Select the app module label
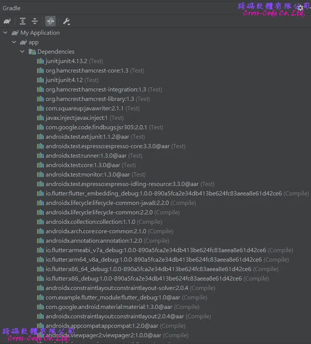This screenshot has height=344, width=311. click(34, 42)
